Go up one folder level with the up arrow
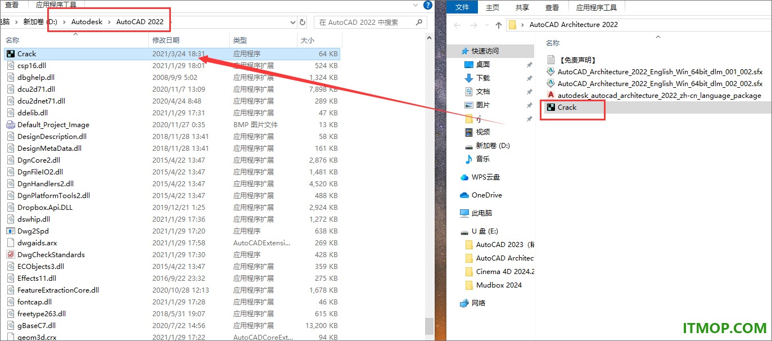The width and height of the screenshot is (772, 341). pyautogui.click(x=499, y=25)
